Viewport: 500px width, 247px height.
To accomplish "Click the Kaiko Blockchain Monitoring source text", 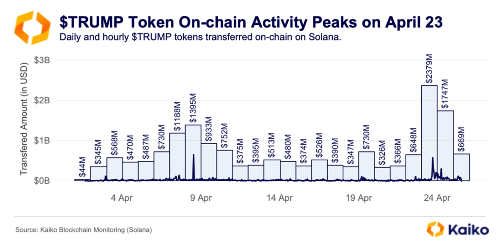I will pyautogui.click(x=83, y=229).
